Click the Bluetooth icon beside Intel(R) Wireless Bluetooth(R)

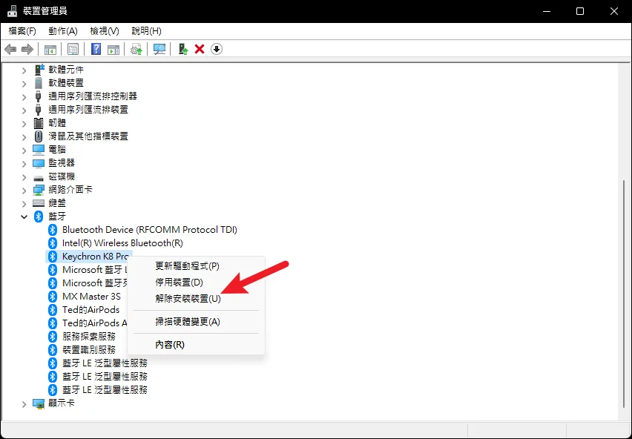click(x=52, y=242)
